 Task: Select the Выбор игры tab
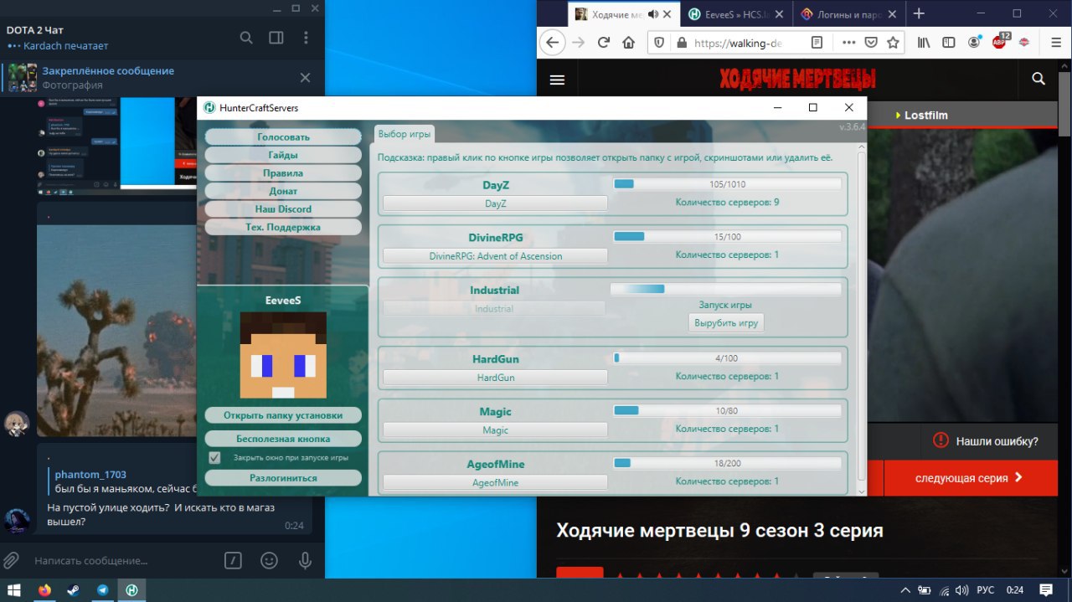tap(405, 134)
